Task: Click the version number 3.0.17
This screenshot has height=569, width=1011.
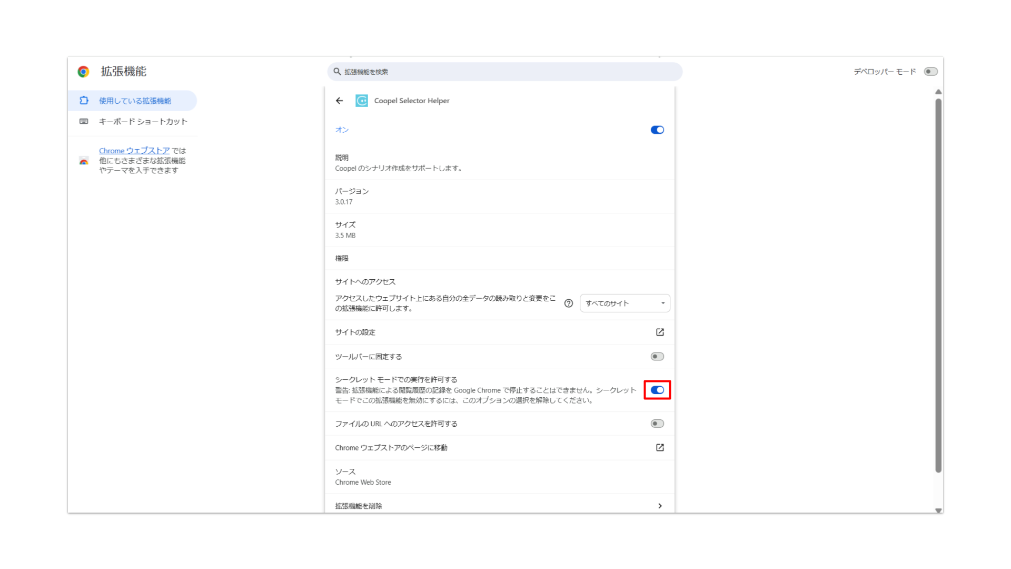Action: (344, 202)
